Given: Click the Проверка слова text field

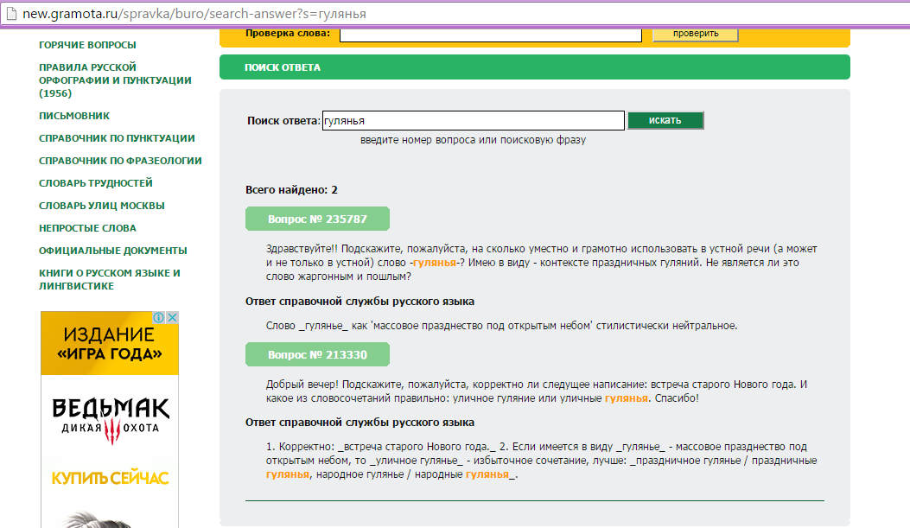Looking at the screenshot, I should pyautogui.click(x=490, y=34).
